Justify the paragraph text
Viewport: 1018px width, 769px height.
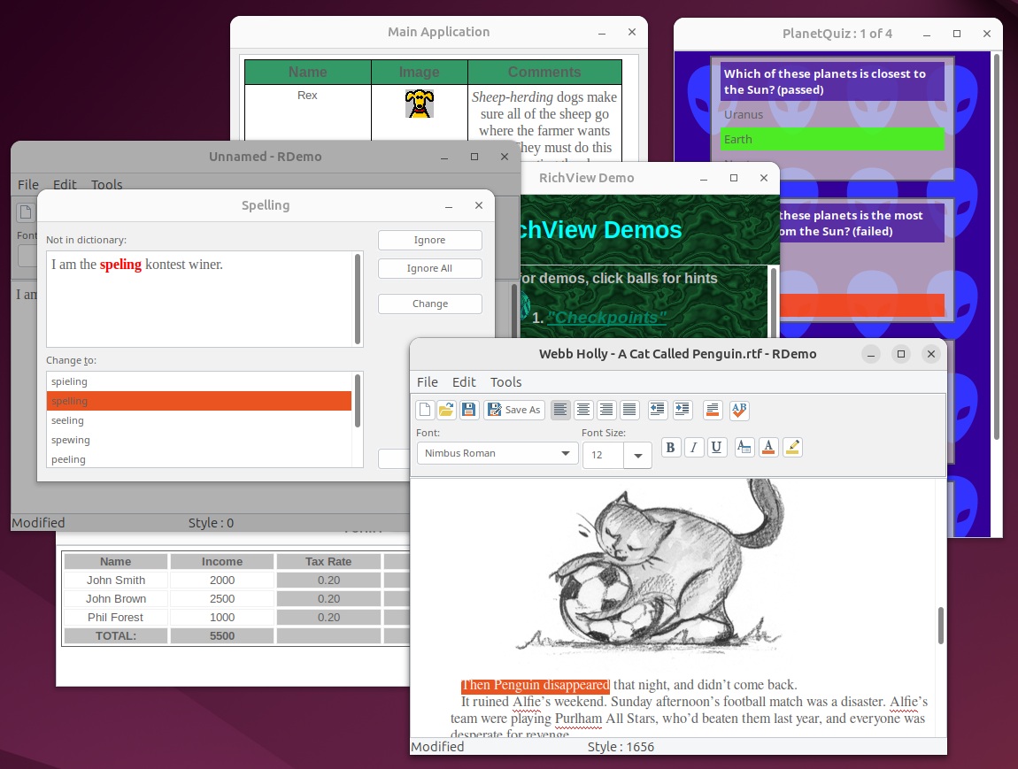click(x=629, y=410)
